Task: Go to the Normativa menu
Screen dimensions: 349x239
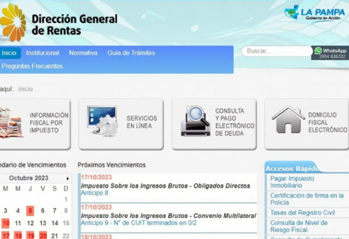Action: [x=83, y=53]
